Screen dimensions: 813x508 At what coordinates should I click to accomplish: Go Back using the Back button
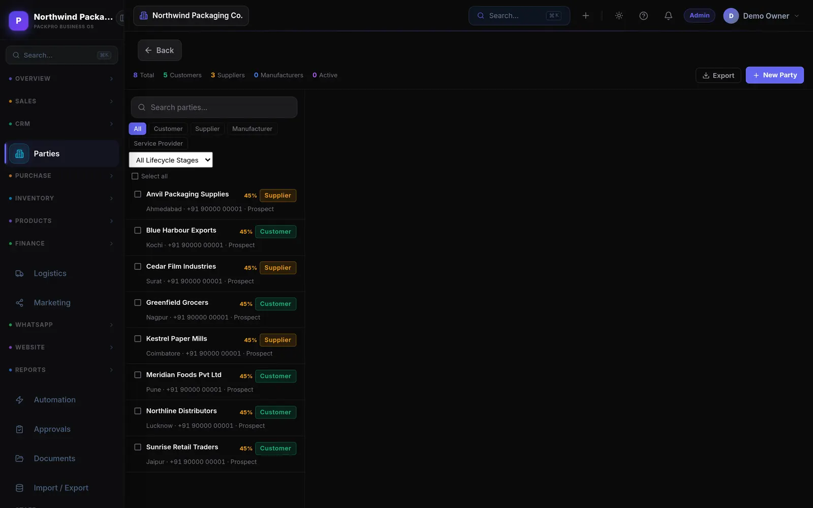pyautogui.click(x=160, y=50)
